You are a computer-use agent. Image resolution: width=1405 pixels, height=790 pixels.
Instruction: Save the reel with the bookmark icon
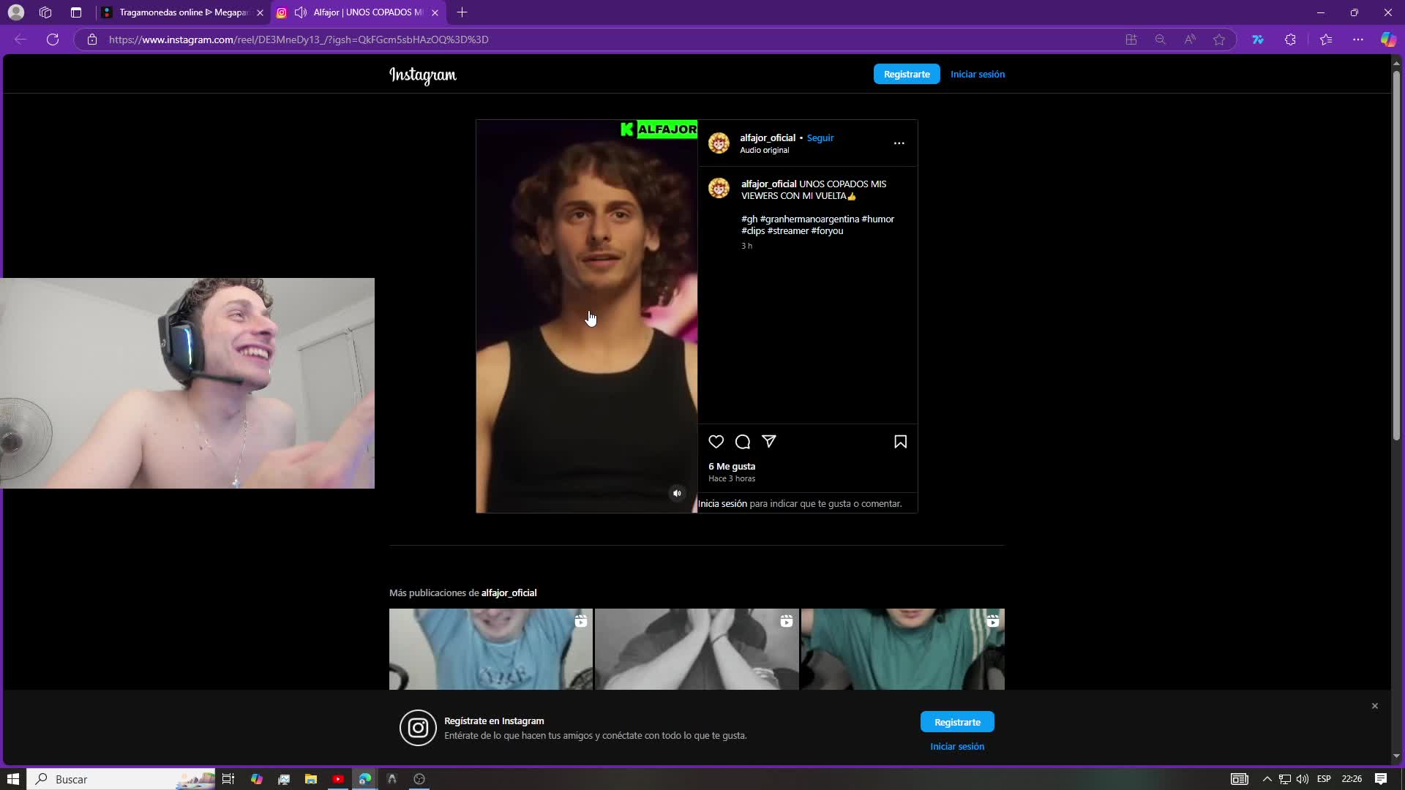pos(900,441)
